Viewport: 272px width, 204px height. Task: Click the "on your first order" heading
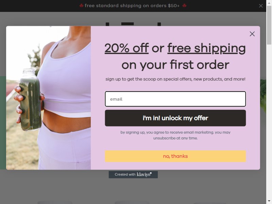click(x=175, y=65)
